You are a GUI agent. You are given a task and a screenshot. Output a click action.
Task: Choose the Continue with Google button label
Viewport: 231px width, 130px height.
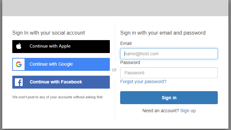(x=51, y=64)
